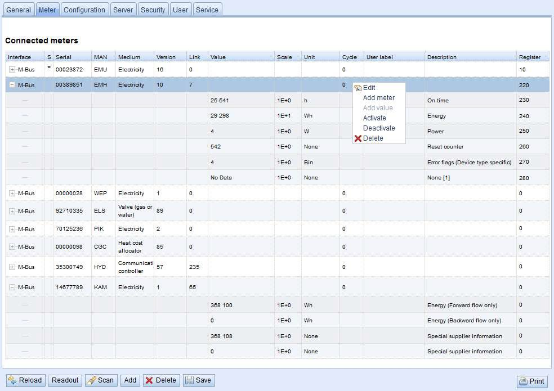
Task: Click the Add button in bottom toolbar
Action: tap(130, 380)
